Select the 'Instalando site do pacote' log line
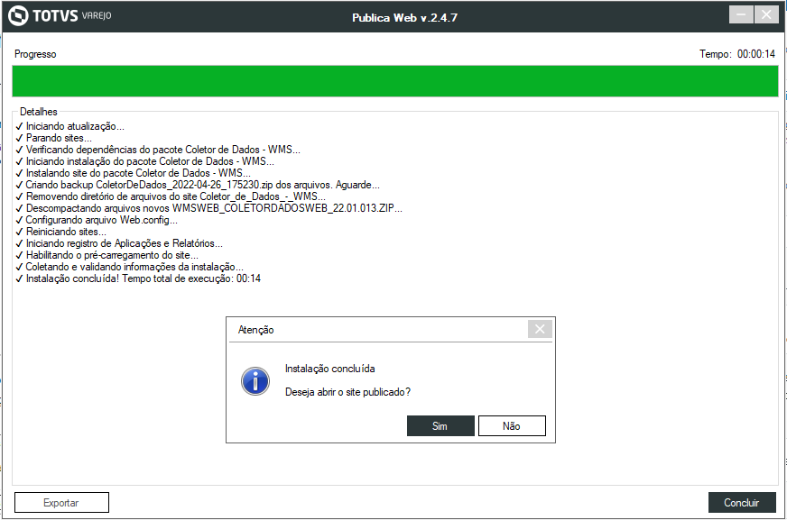Viewport: 787px width, 520px height. tap(133, 173)
